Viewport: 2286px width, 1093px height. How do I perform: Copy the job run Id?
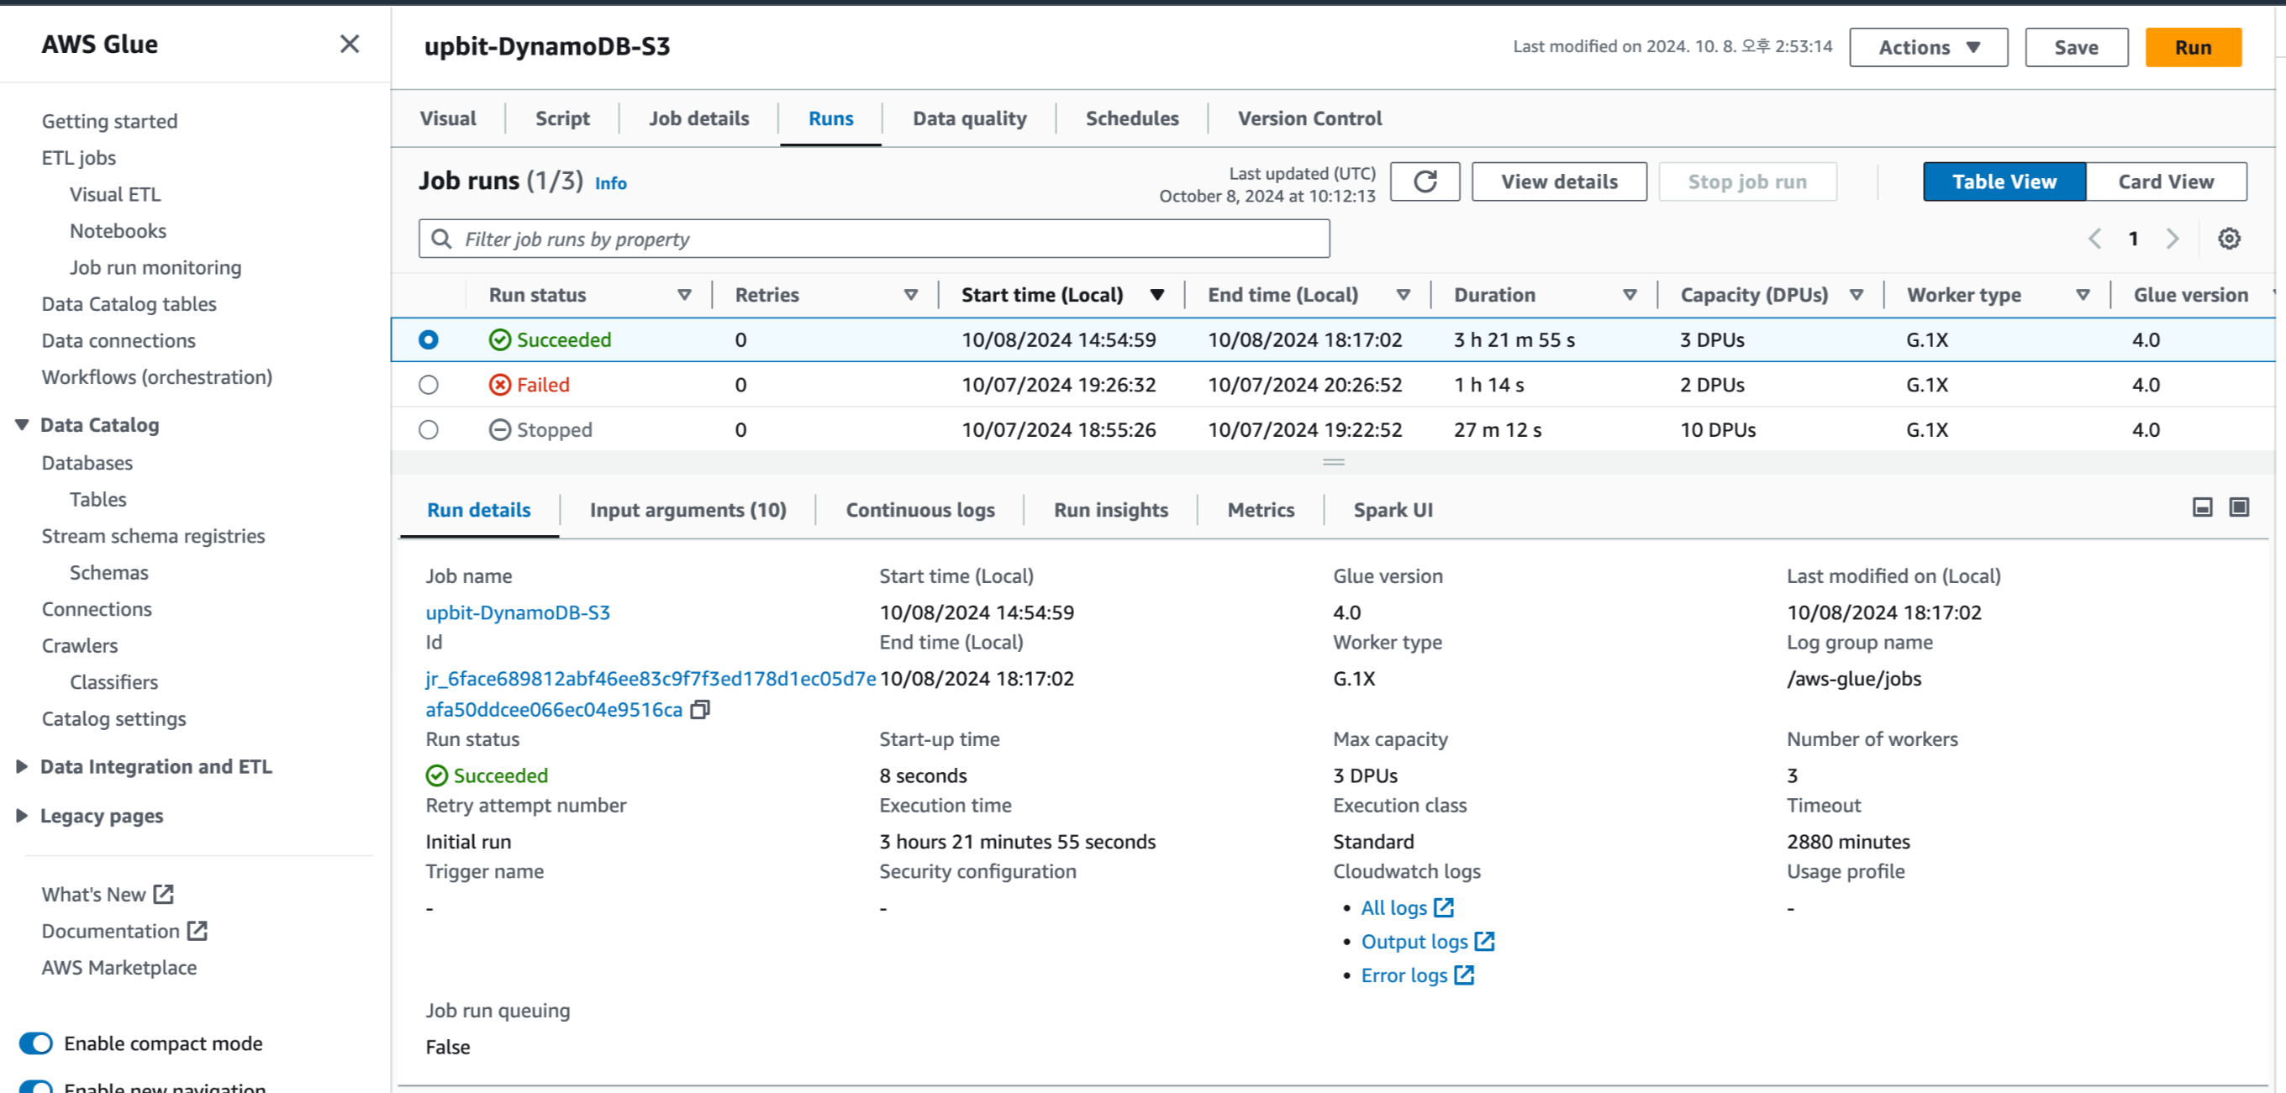click(x=700, y=710)
